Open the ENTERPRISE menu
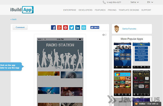Image resolution: width=163 pixels, height=106 pixels. 70,10
